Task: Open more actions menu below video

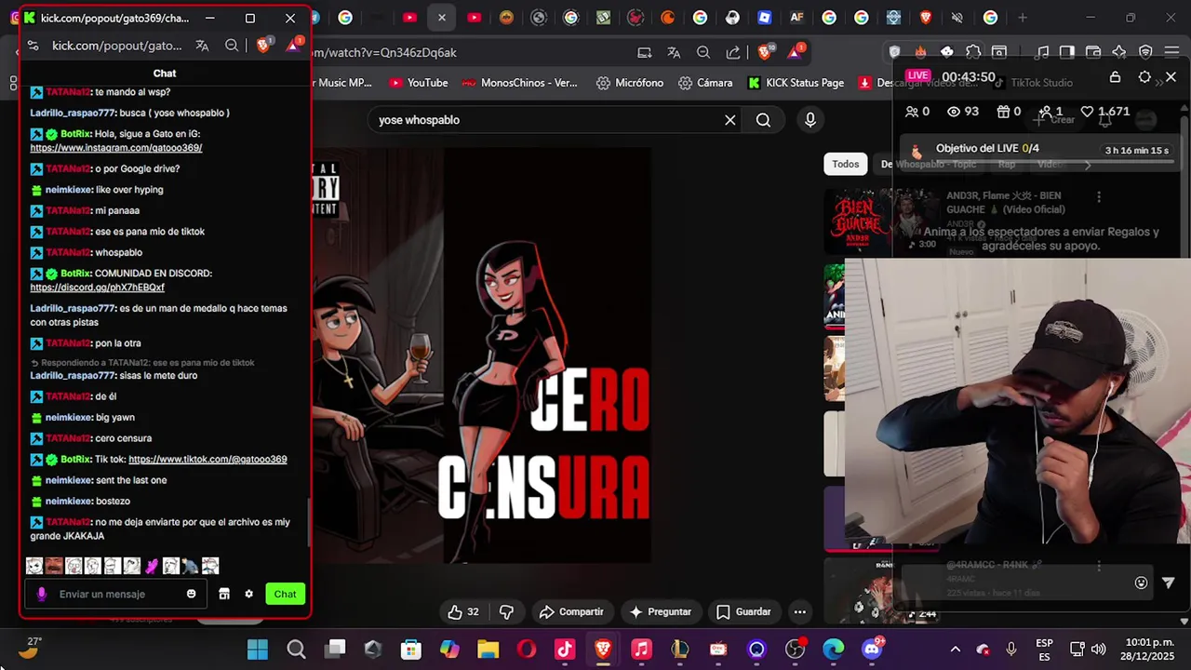Action: click(799, 611)
